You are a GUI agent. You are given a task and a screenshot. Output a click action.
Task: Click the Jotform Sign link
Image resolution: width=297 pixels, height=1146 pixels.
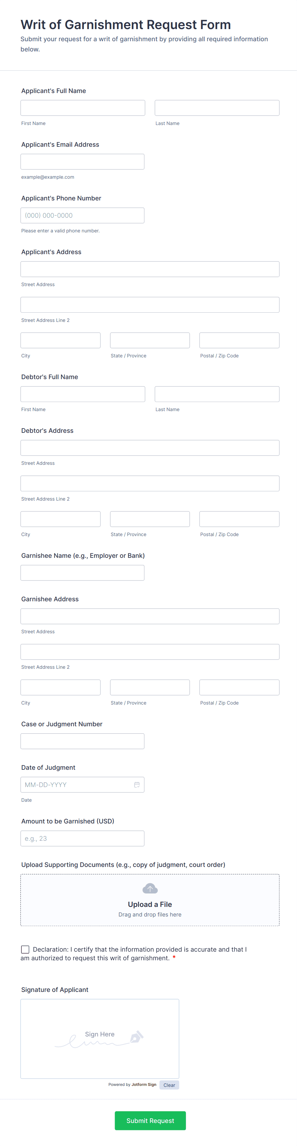pyautogui.click(x=144, y=1085)
